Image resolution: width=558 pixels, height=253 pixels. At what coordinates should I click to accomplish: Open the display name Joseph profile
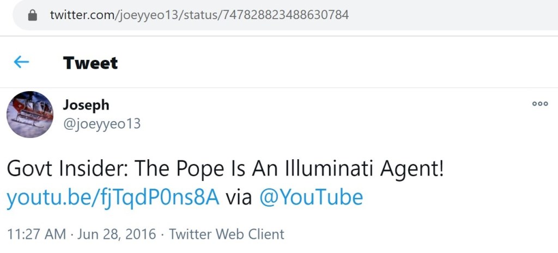pyautogui.click(x=86, y=105)
